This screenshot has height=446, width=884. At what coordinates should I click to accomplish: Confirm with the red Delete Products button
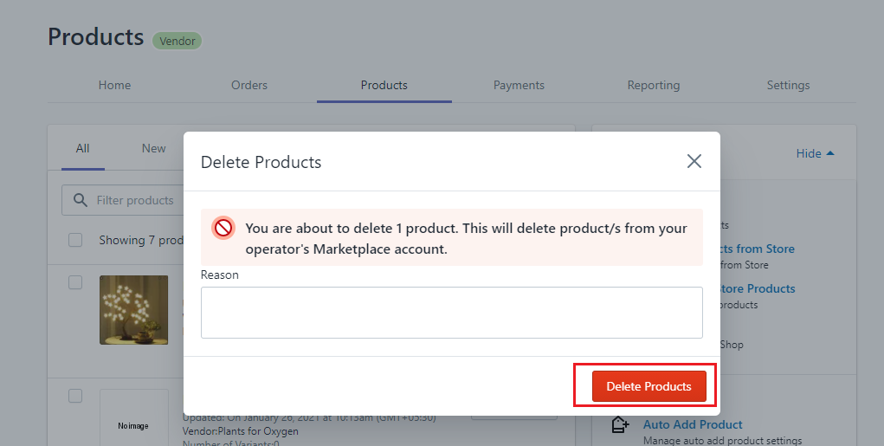pos(648,386)
